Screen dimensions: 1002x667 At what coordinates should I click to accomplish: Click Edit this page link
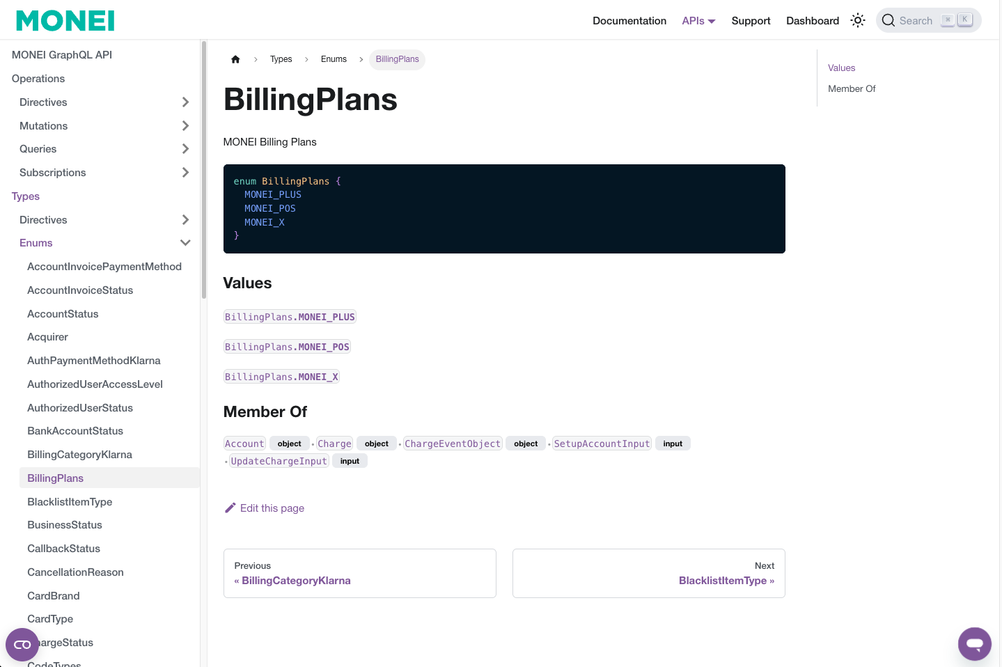coord(265,508)
